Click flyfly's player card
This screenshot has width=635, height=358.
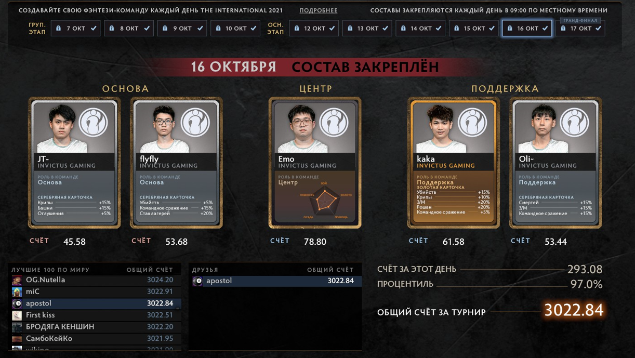tap(176, 163)
